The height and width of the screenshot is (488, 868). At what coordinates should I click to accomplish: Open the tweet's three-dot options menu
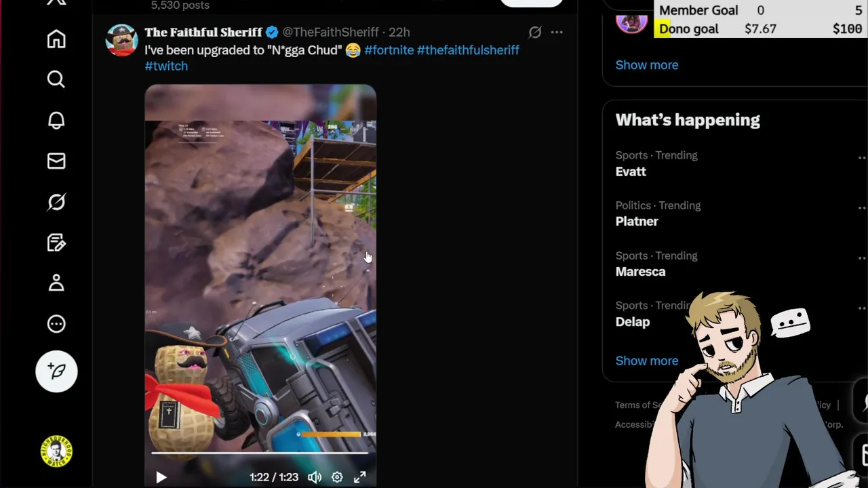coord(557,32)
